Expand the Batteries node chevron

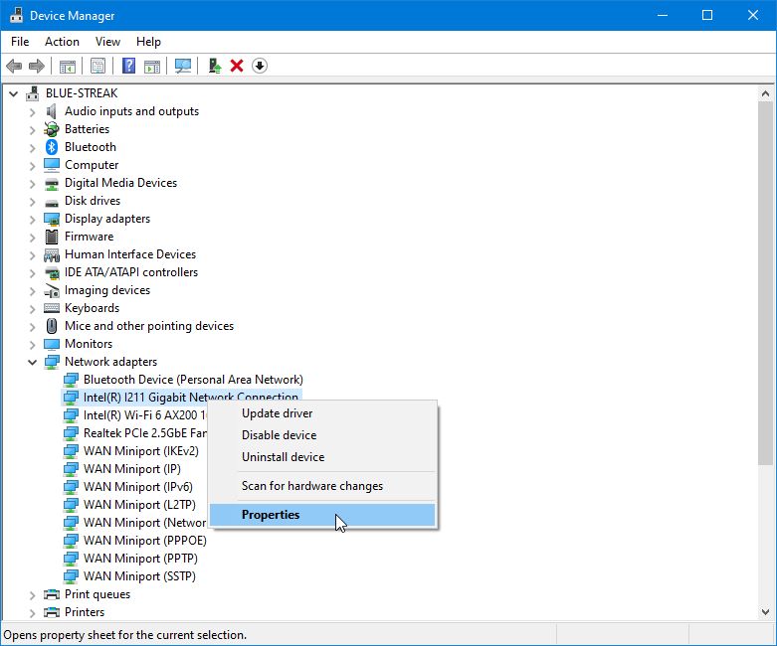[32, 129]
